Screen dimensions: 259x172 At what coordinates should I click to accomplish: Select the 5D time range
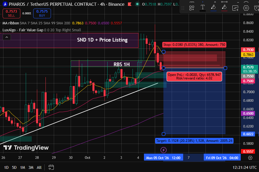click(14, 167)
